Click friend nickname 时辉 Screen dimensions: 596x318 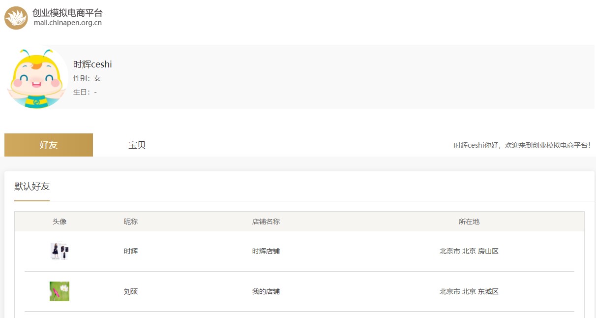(x=131, y=251)
